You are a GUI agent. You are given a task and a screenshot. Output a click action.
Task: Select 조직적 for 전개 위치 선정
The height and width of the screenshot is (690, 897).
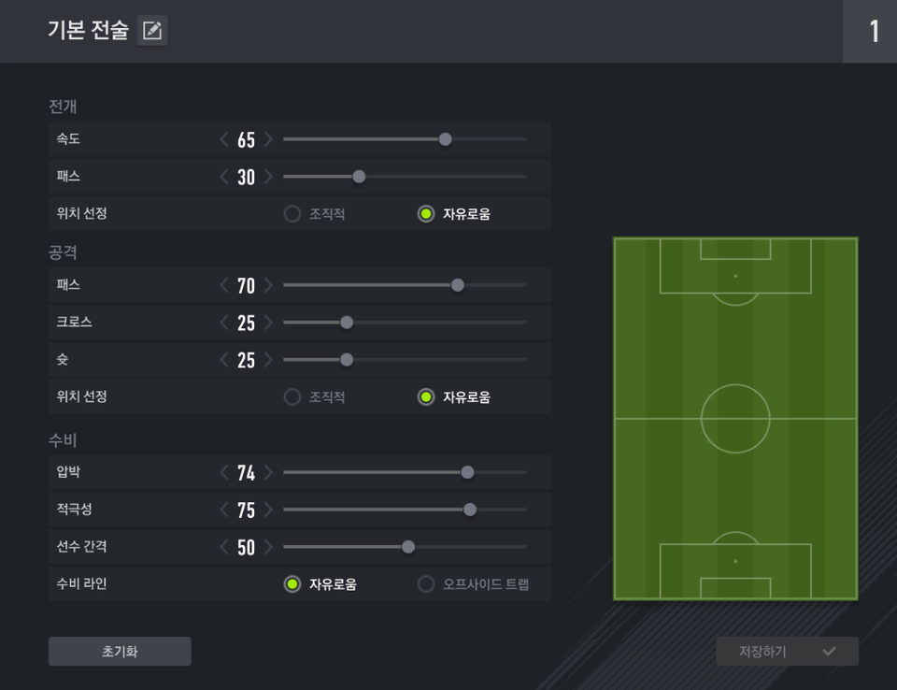coord(292,214)
